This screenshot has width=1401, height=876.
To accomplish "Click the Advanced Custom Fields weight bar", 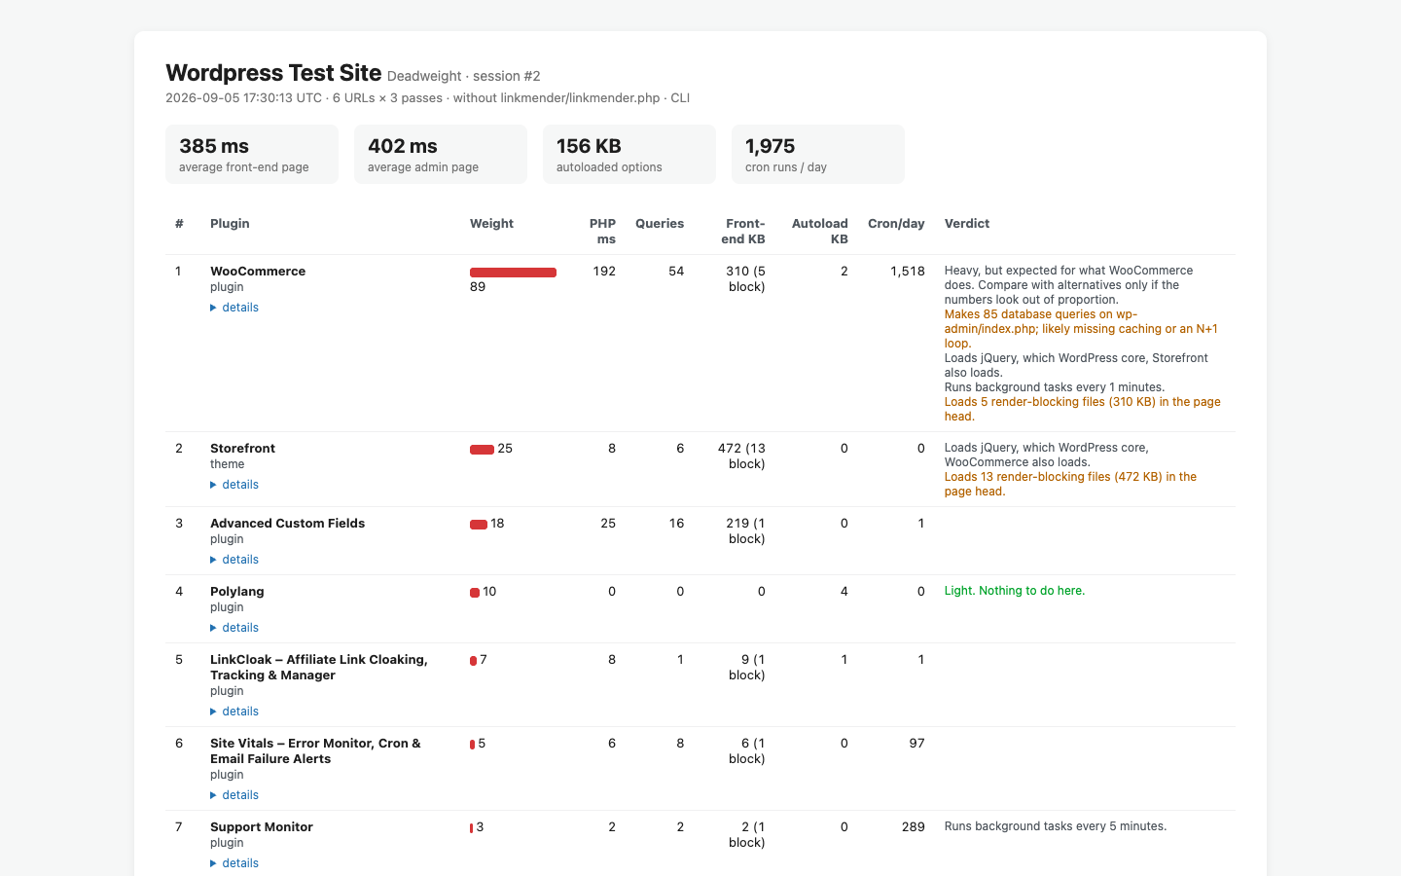I will click(x=479, y=525).
